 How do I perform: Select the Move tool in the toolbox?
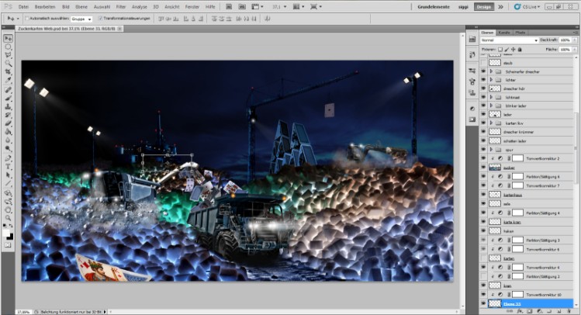[x=9, y=37]
